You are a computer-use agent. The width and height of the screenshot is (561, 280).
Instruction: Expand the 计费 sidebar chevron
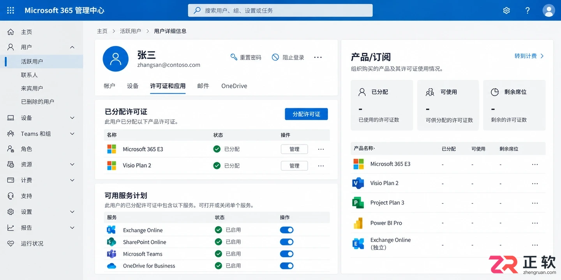(72, 180)
